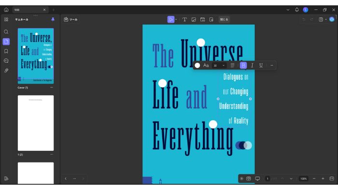Open the ellipsis between navigation arrows

coord(74,178)
